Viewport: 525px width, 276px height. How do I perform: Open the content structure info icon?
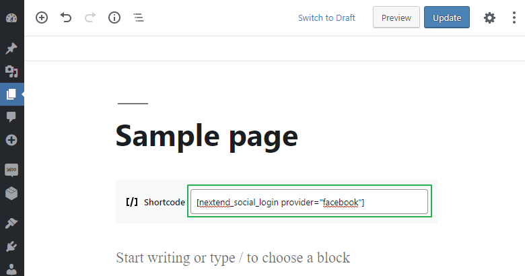[114, 18]
